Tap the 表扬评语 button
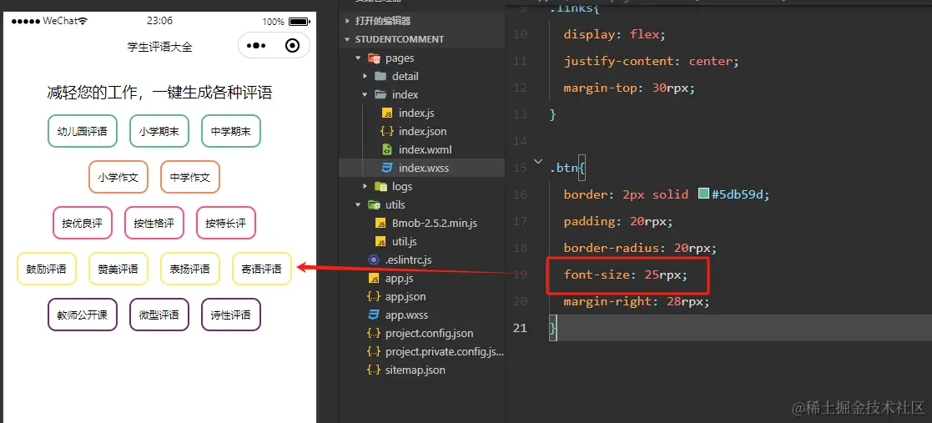Viewport: 932px width, 423px height. pyautogui.click(x=190, y=269)
